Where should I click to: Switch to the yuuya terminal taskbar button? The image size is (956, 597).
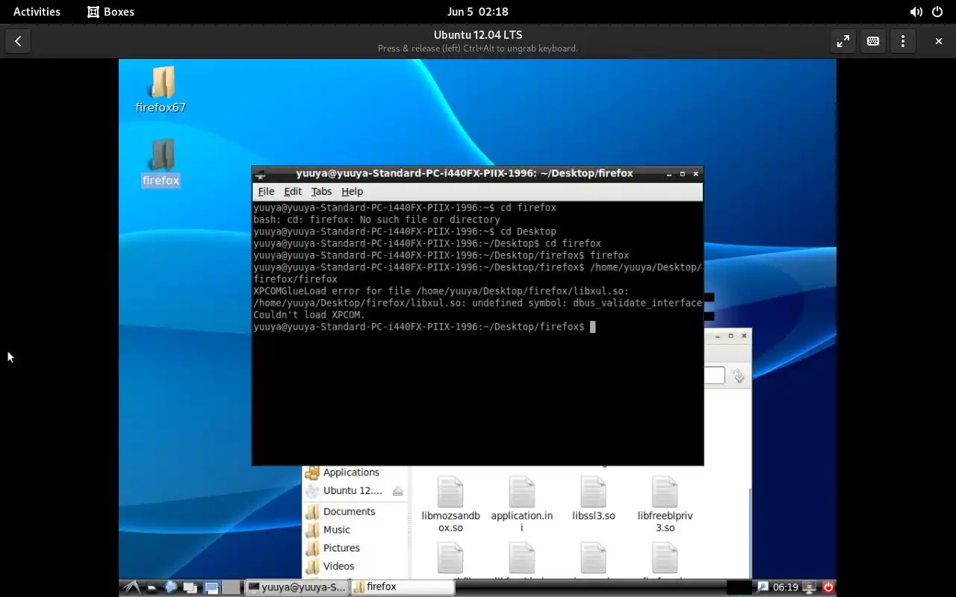coord(297,587)
